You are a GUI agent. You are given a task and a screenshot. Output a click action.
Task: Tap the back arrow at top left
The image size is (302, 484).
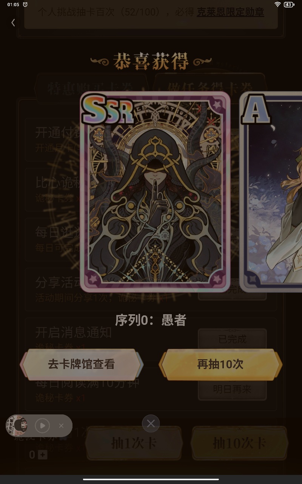(13, 23)
